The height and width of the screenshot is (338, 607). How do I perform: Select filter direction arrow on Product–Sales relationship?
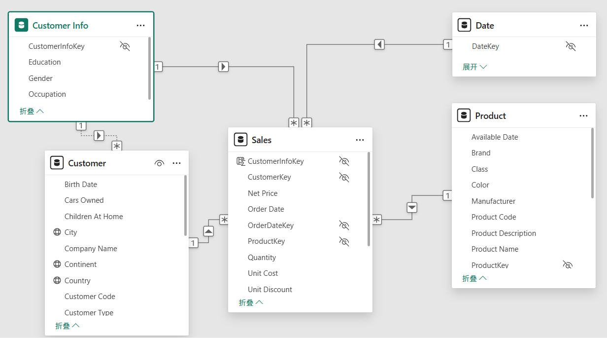412,207
